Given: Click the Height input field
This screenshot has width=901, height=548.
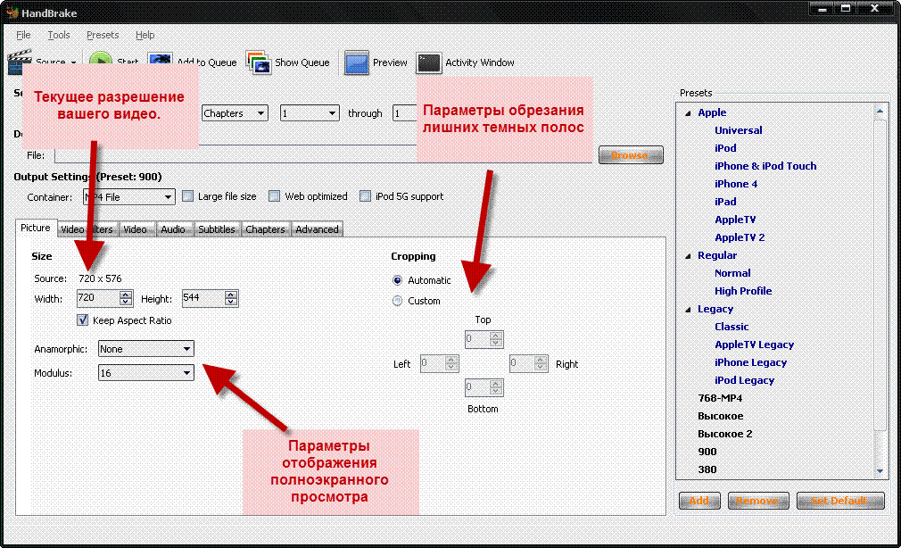Looking at the screenshot, I should 203,298.
